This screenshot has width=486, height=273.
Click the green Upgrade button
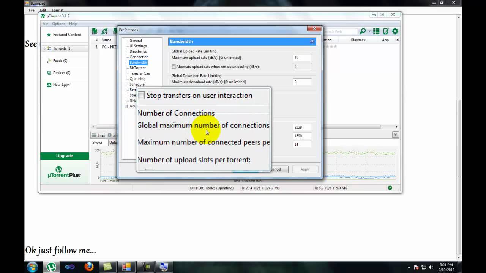[65, 156]
